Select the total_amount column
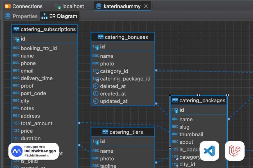This screenshot has height=168, width=253. (36, 123)
